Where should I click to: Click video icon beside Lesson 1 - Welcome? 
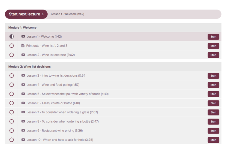[x=23, y=37]
